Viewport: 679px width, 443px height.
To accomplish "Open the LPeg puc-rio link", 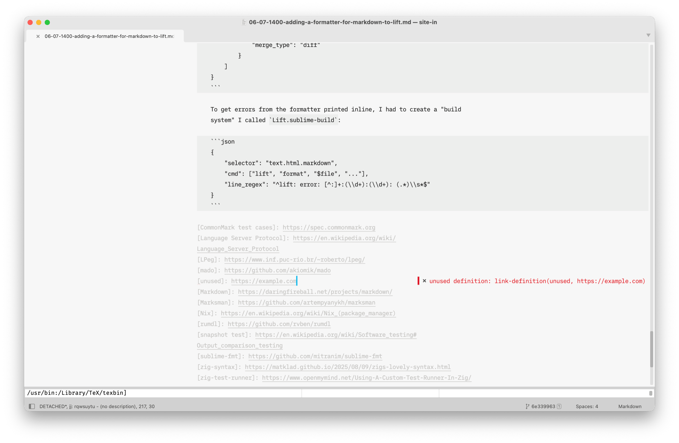I will (294, 260).
